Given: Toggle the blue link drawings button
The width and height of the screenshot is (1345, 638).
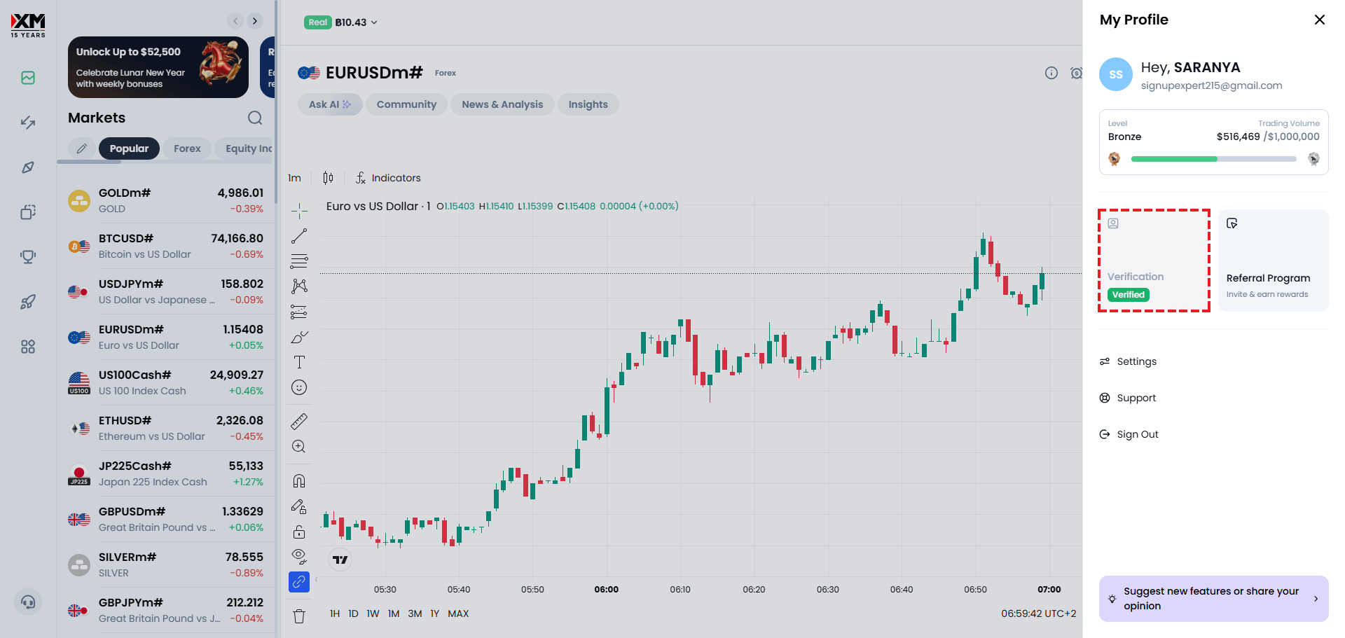Looking at the screenshot, I should tap(299, 582).
